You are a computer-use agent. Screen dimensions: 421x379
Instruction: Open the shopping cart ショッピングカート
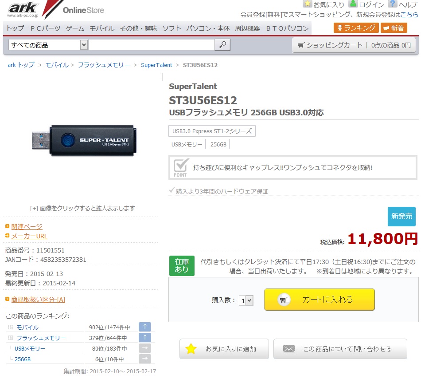354,45
